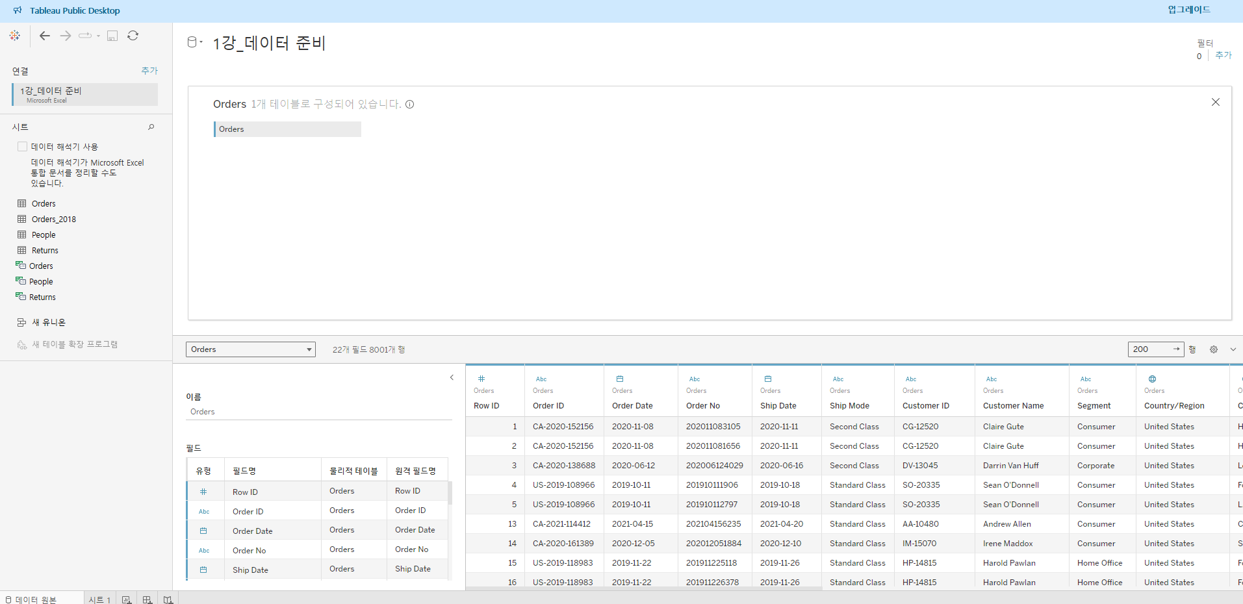The image size is (1243, 604).
Task: Select the Orders_2018 sheet
Action: pos(54,220)
